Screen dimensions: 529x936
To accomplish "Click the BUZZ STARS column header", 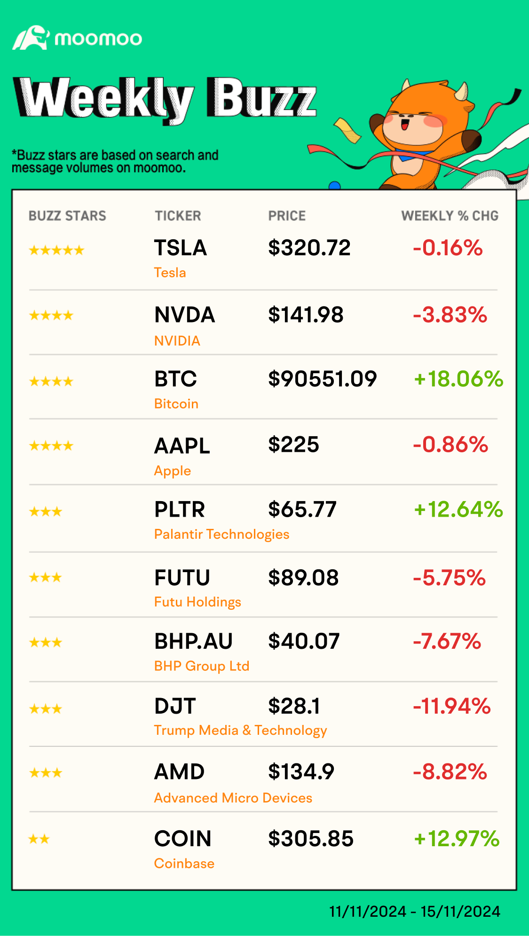I will (x=67, y=216).
